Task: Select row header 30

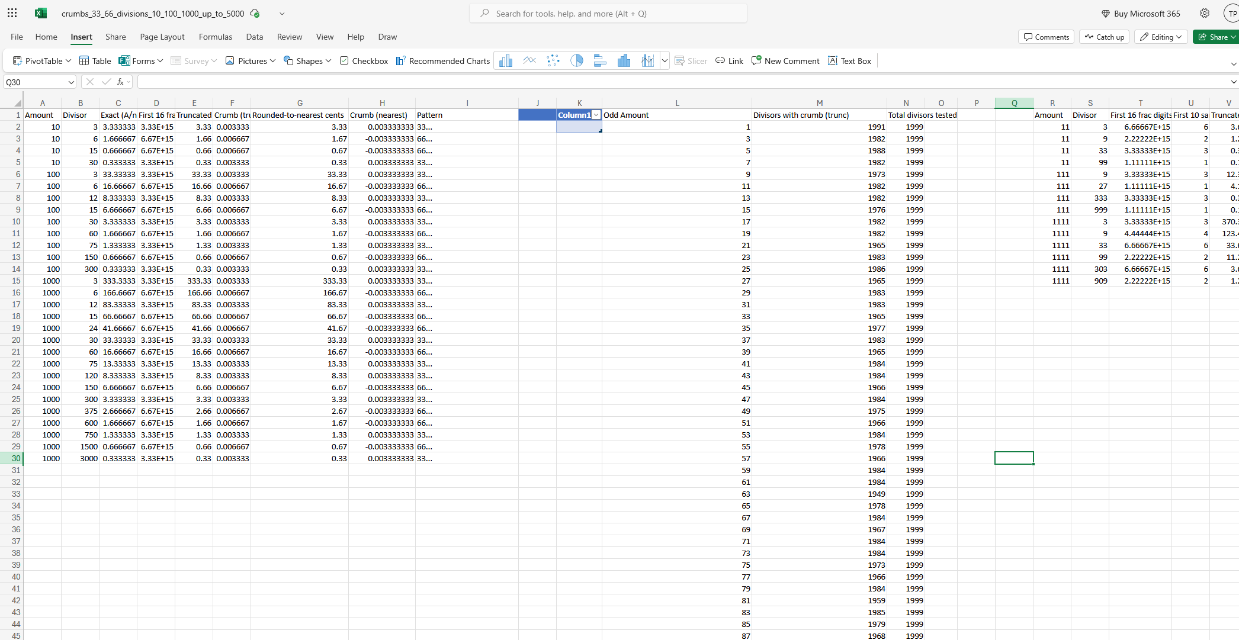Action: tap(11, 458)
